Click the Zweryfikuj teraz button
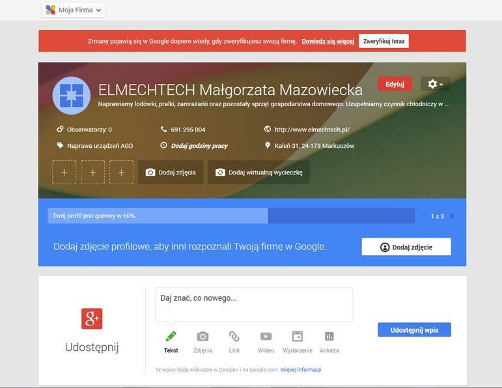502x388 pixels. pos(383,41)
